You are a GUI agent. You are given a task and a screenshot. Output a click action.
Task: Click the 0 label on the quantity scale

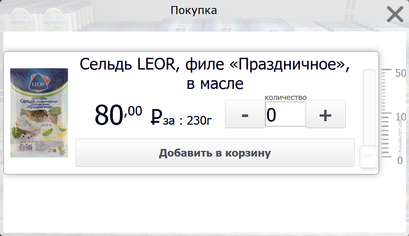400,161
